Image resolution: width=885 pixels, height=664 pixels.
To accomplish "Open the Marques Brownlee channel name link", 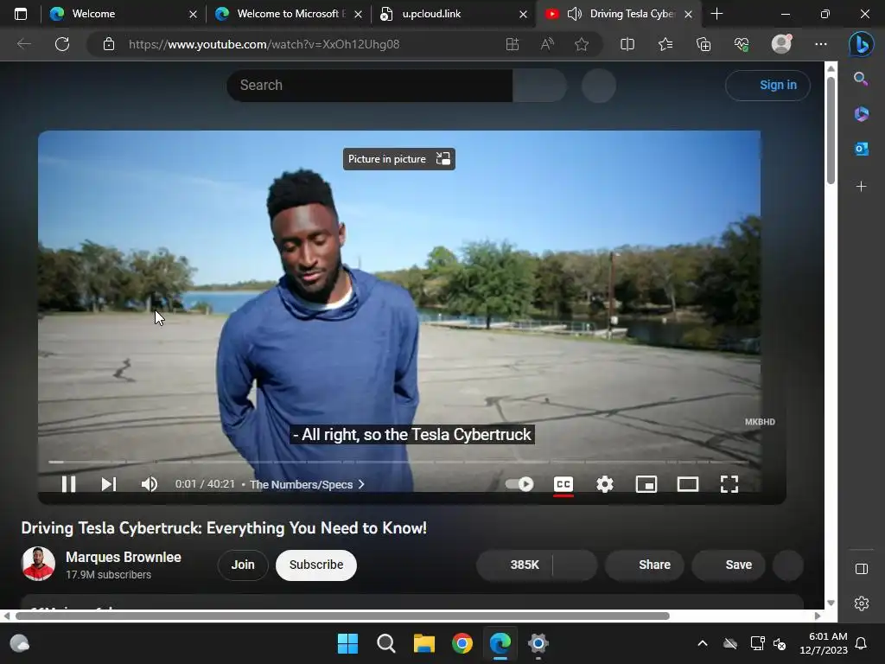I will pos(123,558).
